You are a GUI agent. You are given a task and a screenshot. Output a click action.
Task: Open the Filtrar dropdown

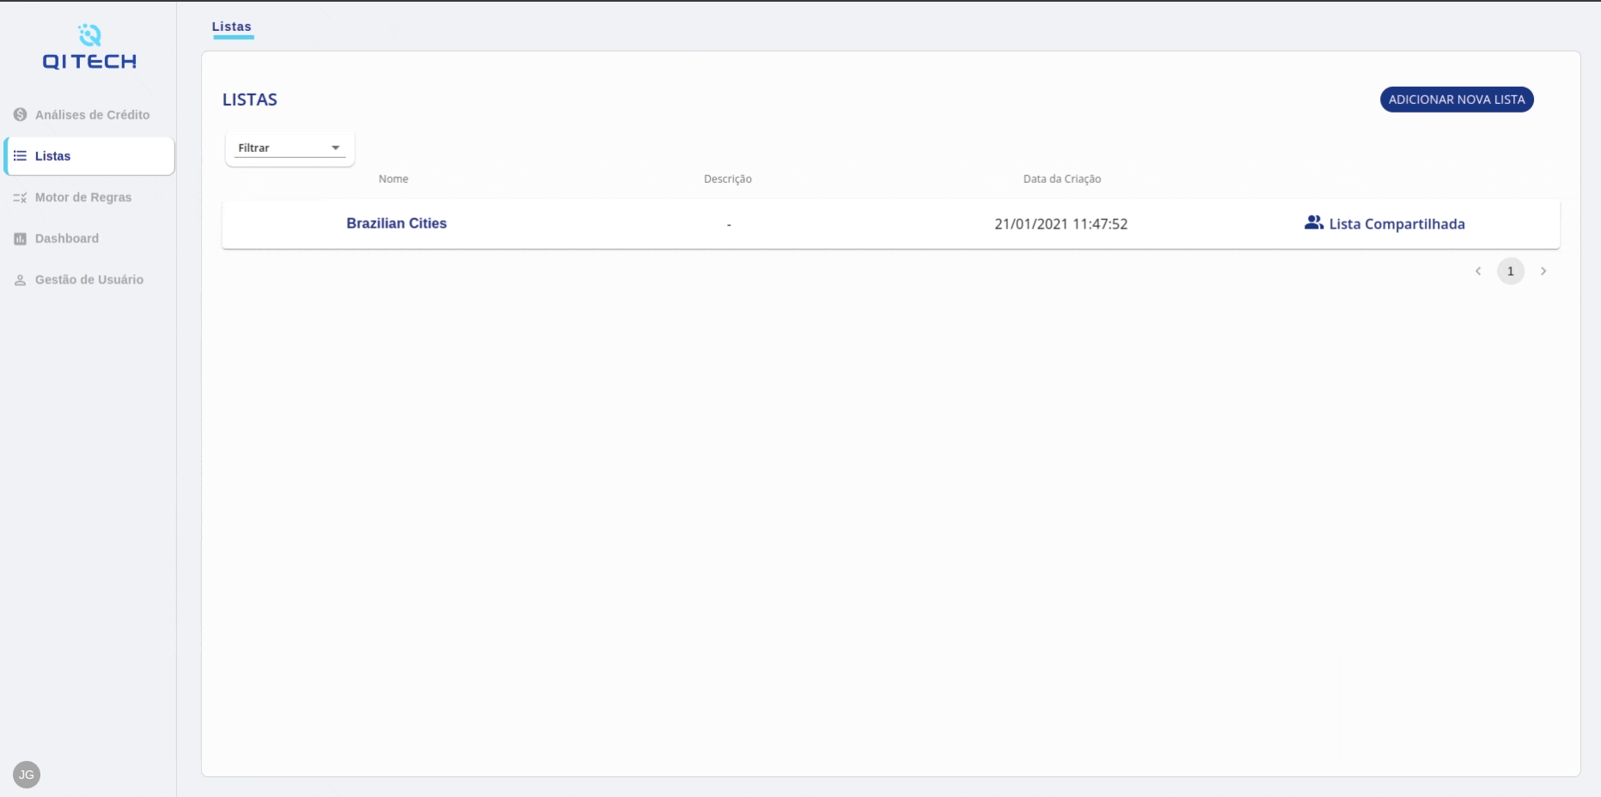click(x=290, y=148)
